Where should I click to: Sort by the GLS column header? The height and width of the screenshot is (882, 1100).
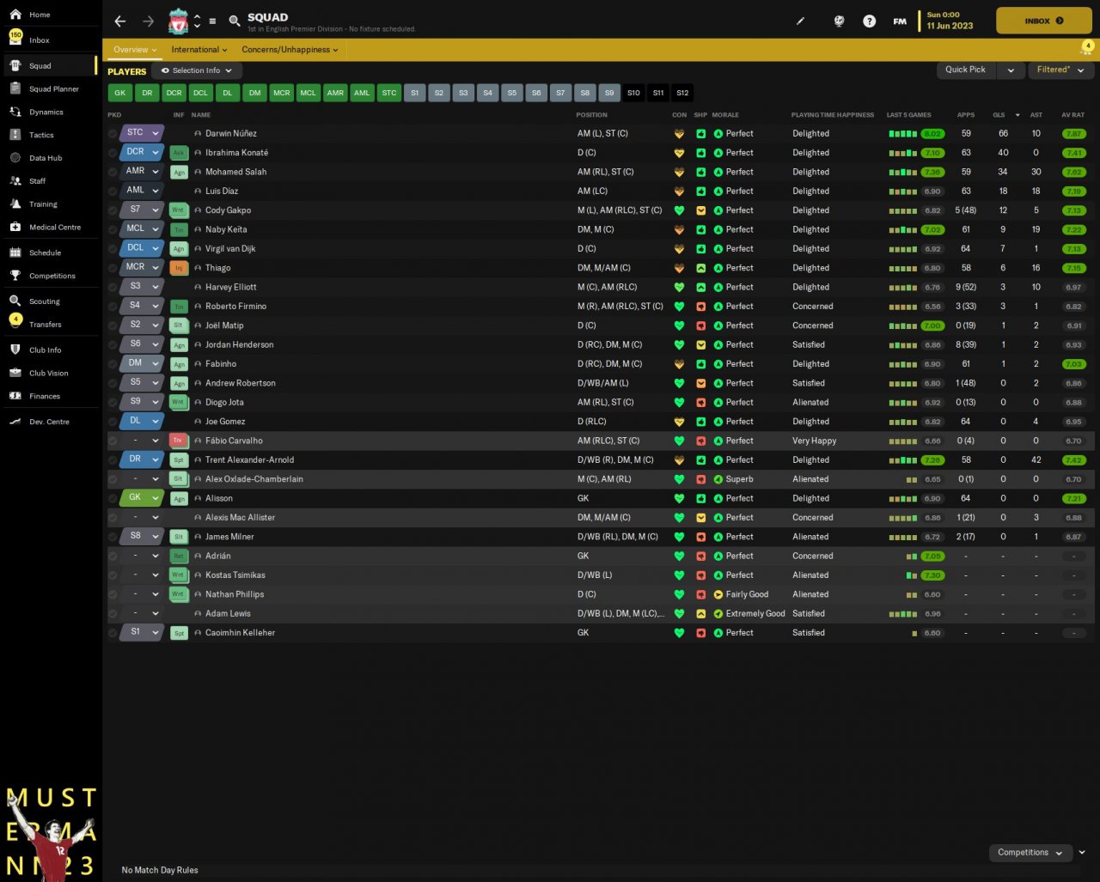tap(999, 115)
